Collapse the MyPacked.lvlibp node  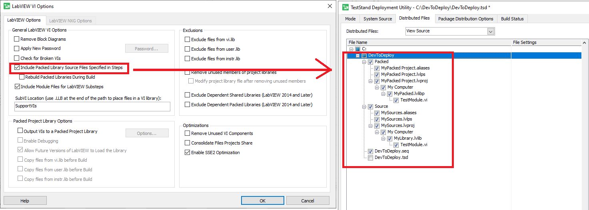tap(383, 94)
